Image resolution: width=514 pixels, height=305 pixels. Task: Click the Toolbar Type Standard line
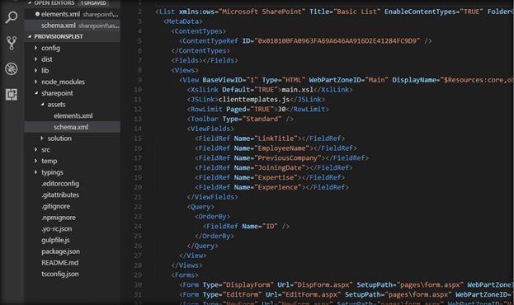click(240, 119)
